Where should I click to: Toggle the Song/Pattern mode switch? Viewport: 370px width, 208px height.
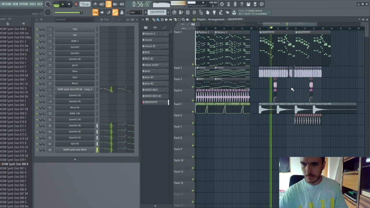pyautogui.click(x=56, y=4)
